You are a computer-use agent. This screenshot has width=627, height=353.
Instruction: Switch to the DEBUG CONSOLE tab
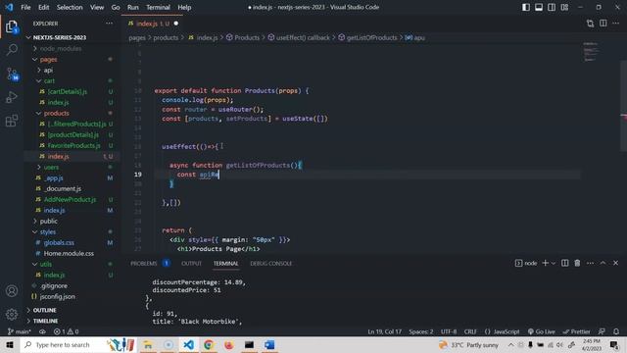pyautogui.click(x=271, y=264)
